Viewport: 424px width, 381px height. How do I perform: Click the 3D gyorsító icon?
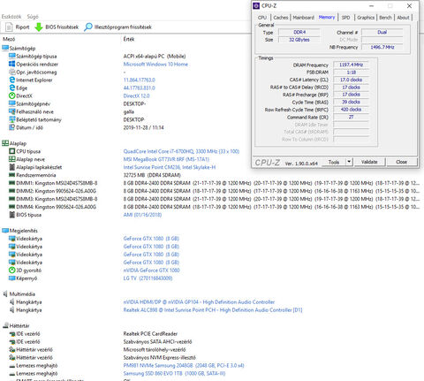tap(12, 271)
